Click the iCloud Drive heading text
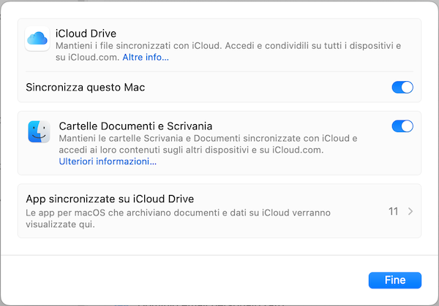The width and height of the screenshot is (439, 306). (x=86, y=34)
